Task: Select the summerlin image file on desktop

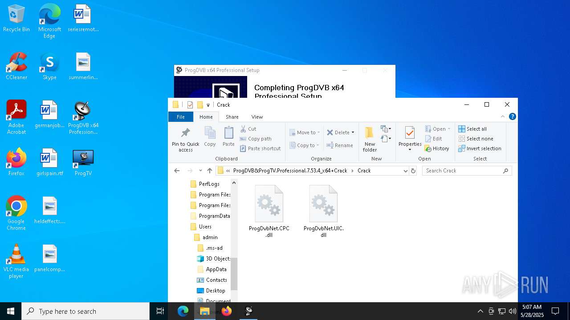Action: pos(83,67)
